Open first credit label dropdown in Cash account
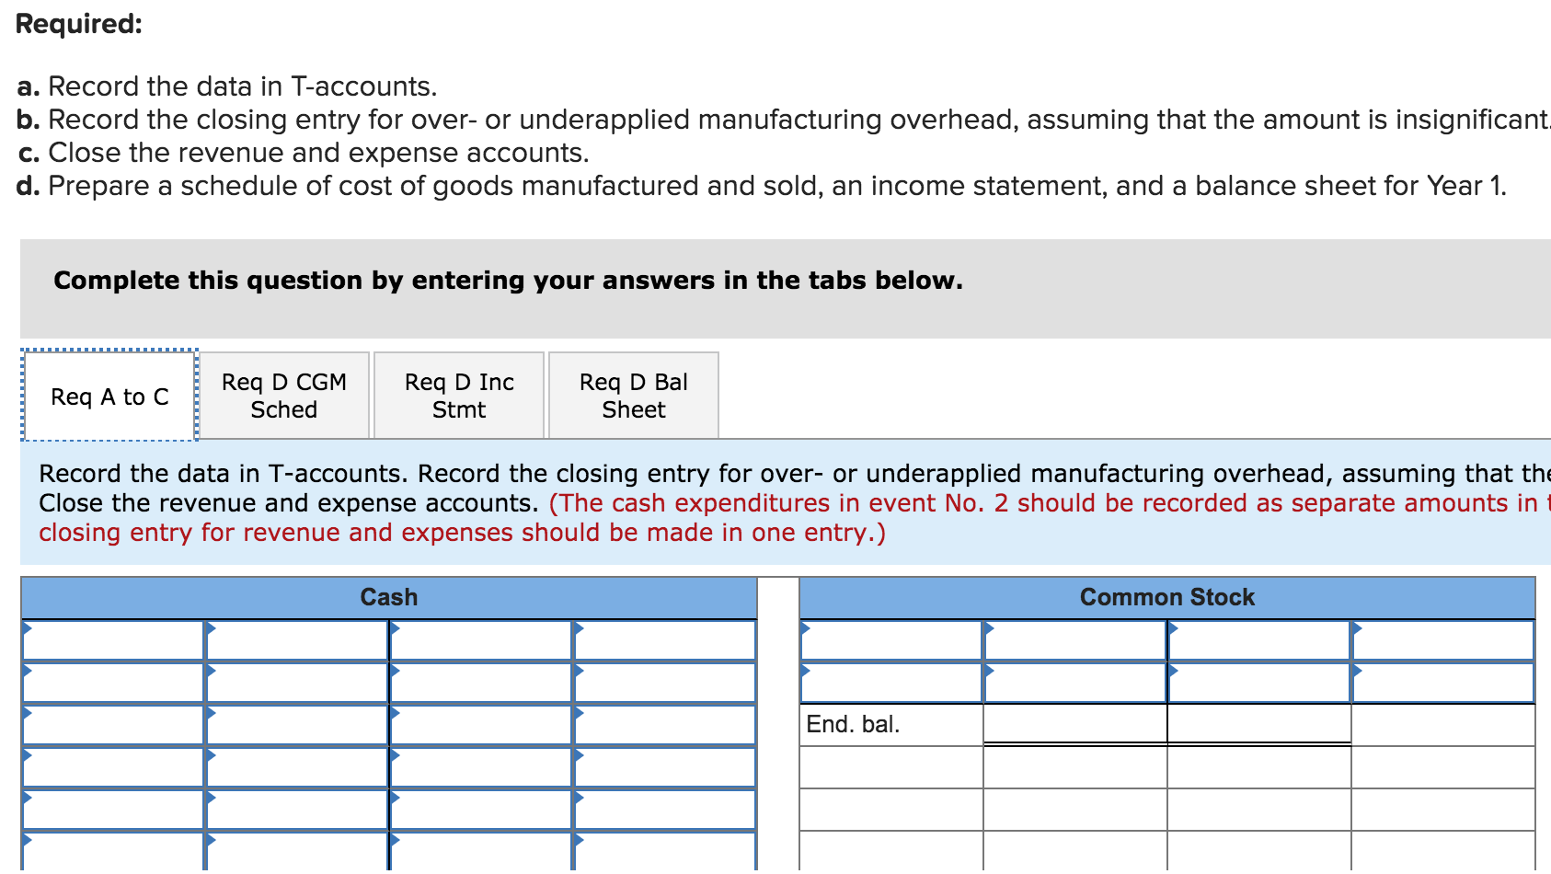Viewport: 1551px width, 874px height. pos(478,639)
